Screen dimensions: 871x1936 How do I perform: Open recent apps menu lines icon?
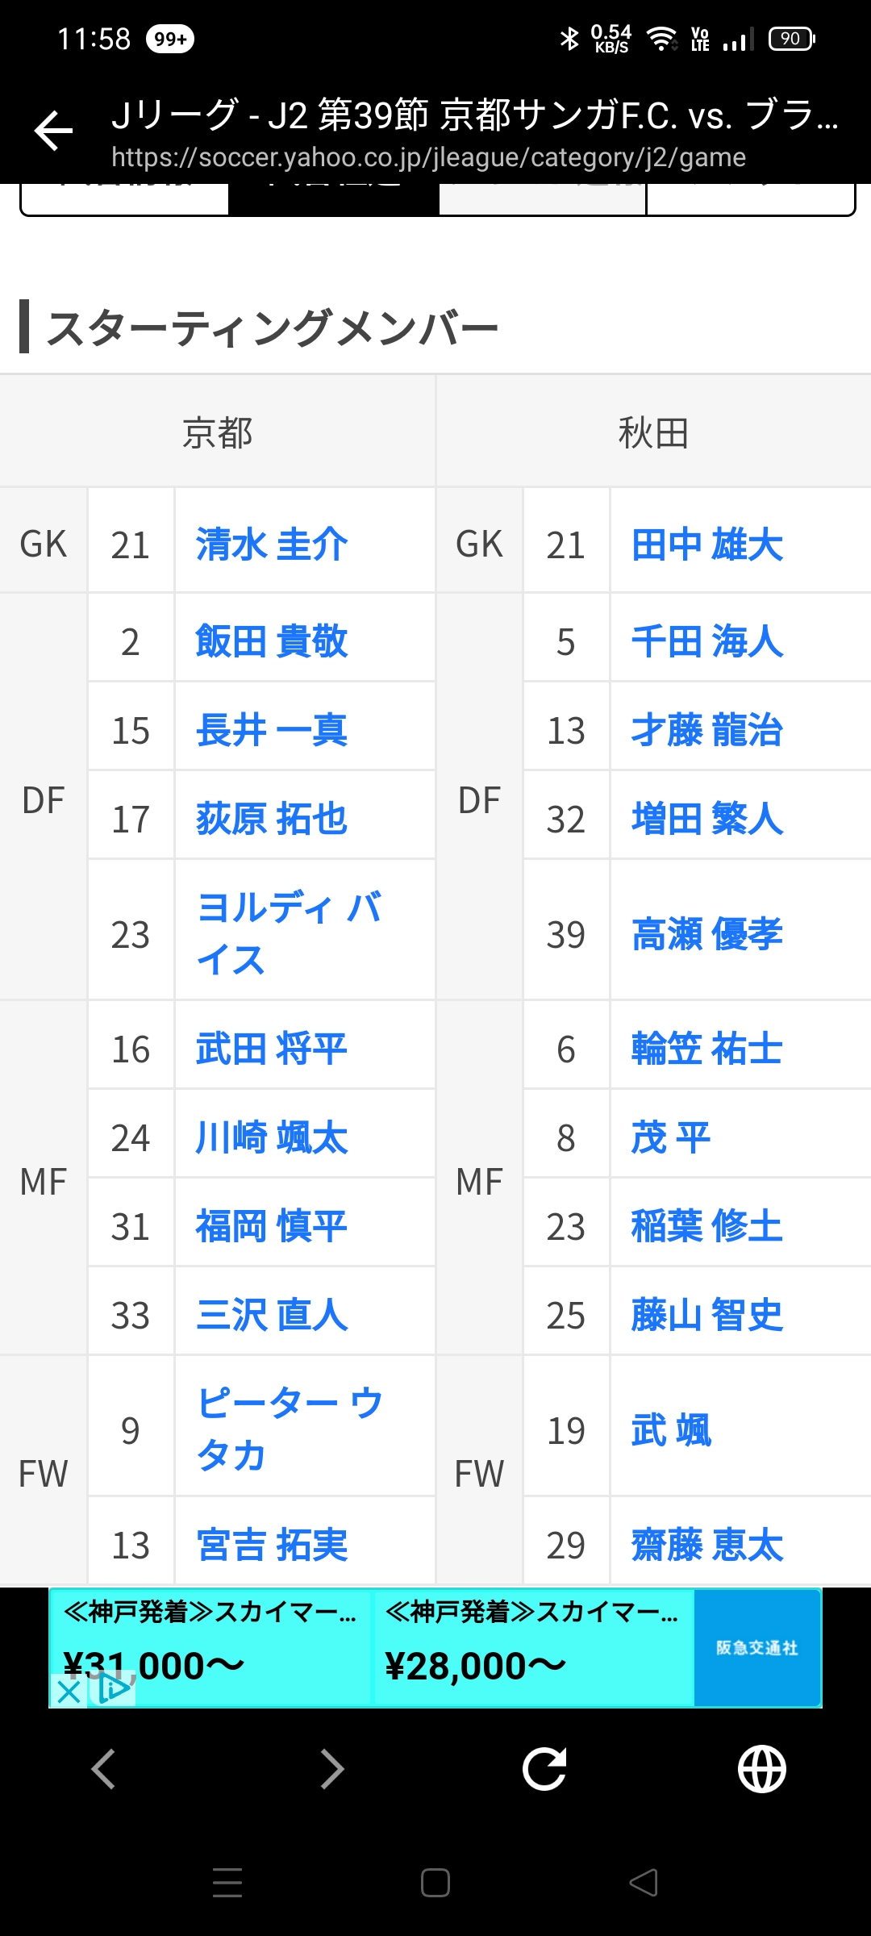pos(227,1883)
